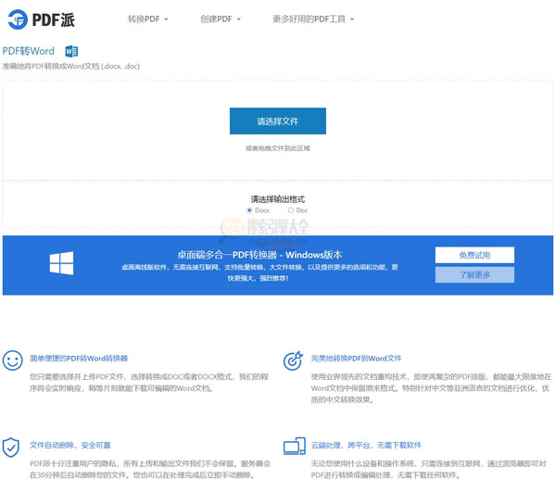Click the devices icon beside 云端处理
The image size is (555, 493).
tap(294, 446)
